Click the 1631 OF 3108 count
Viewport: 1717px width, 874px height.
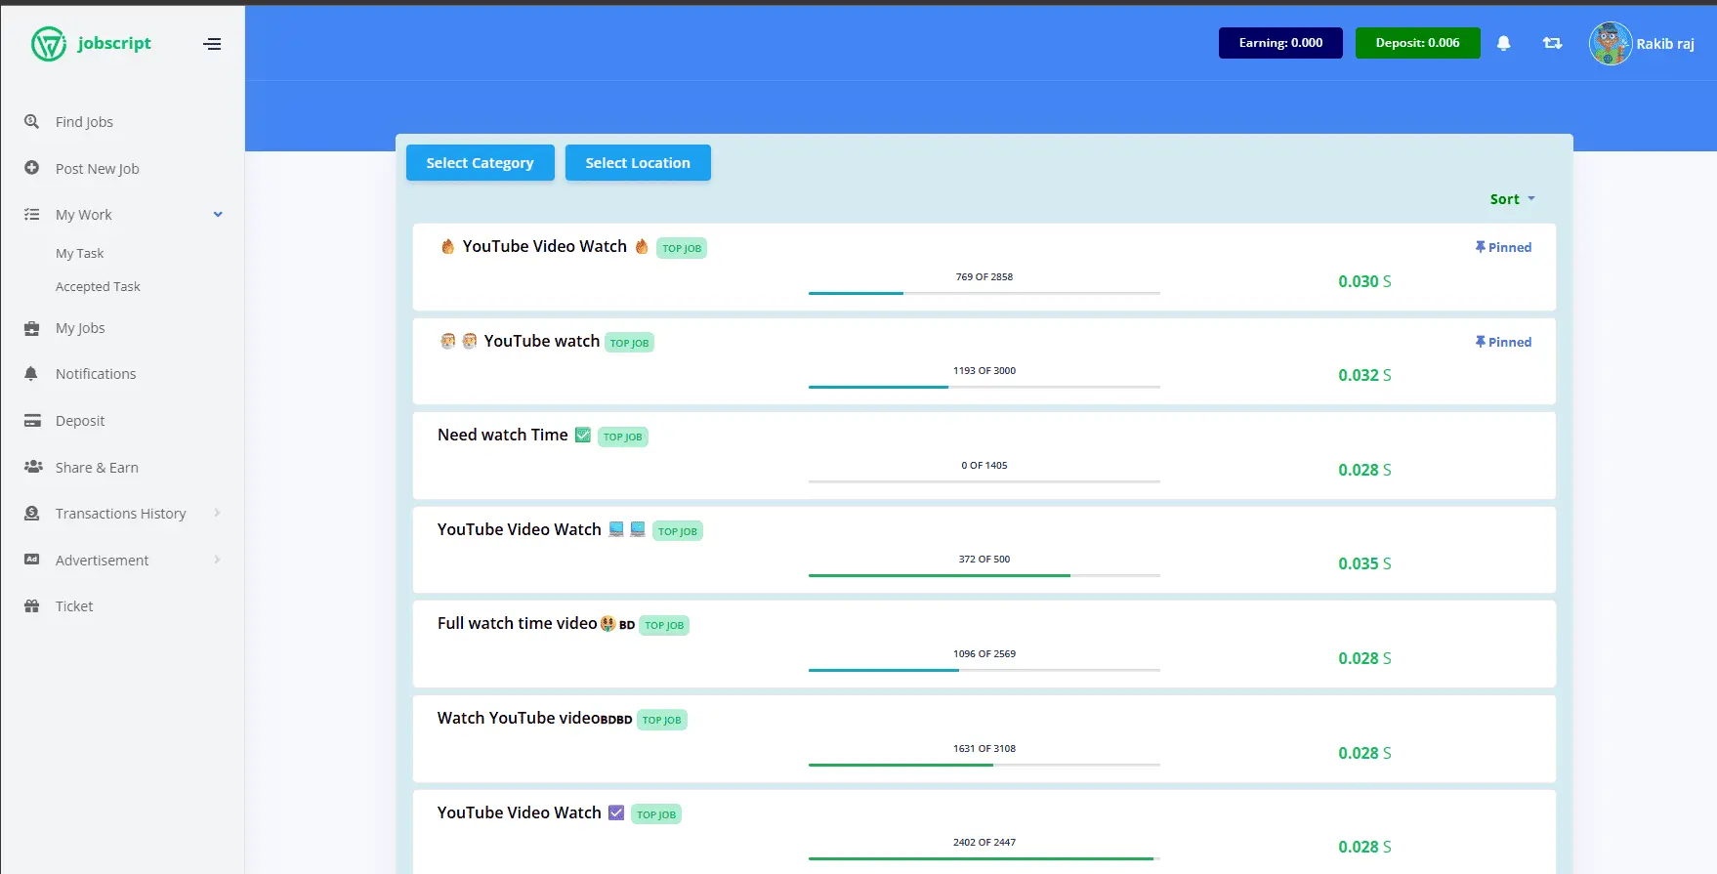pyautogui.click(x=984, y=749)
